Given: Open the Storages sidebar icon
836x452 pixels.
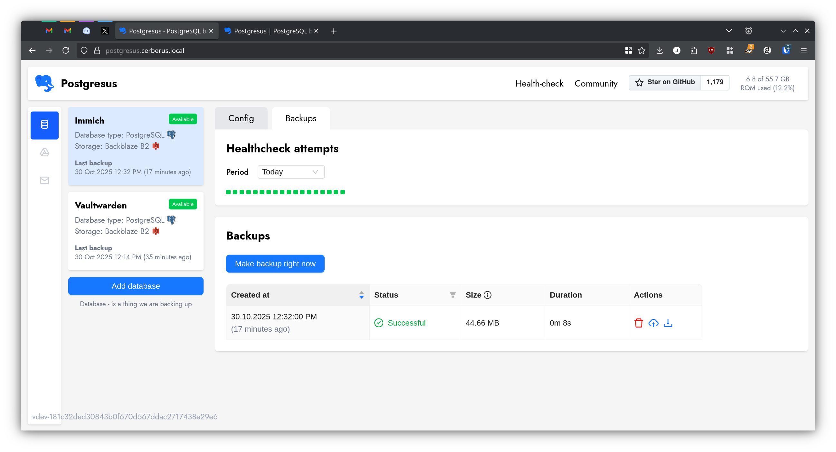Looking at the screenshot, I should point(44,152).
